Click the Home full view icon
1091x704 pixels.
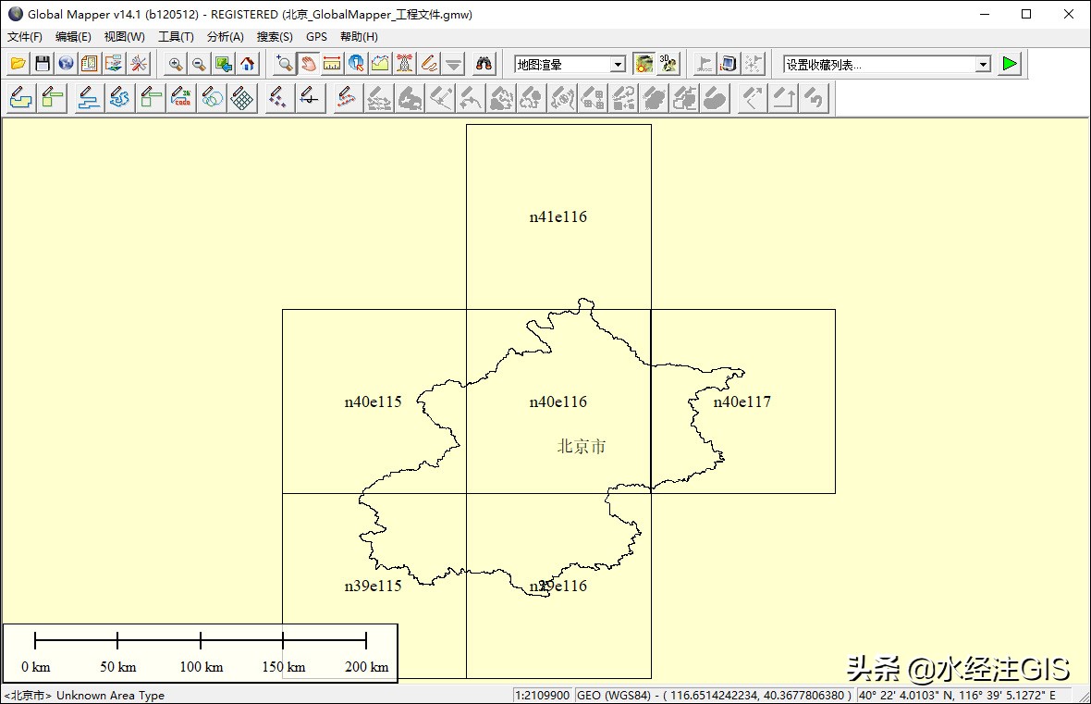pyautogui.click(x=248, y=64)
